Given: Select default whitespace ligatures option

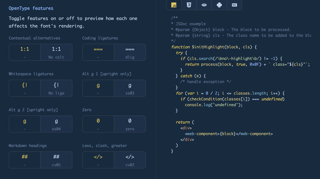Looking at the screenshot, I should point(25,88).
